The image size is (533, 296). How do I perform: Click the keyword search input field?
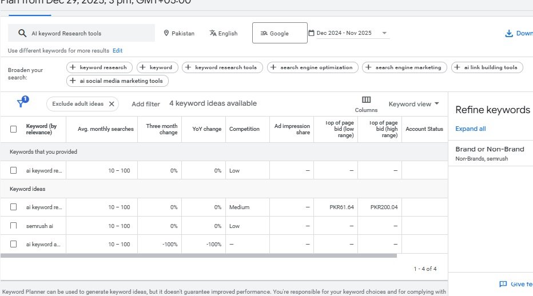(x=81, y=33)
